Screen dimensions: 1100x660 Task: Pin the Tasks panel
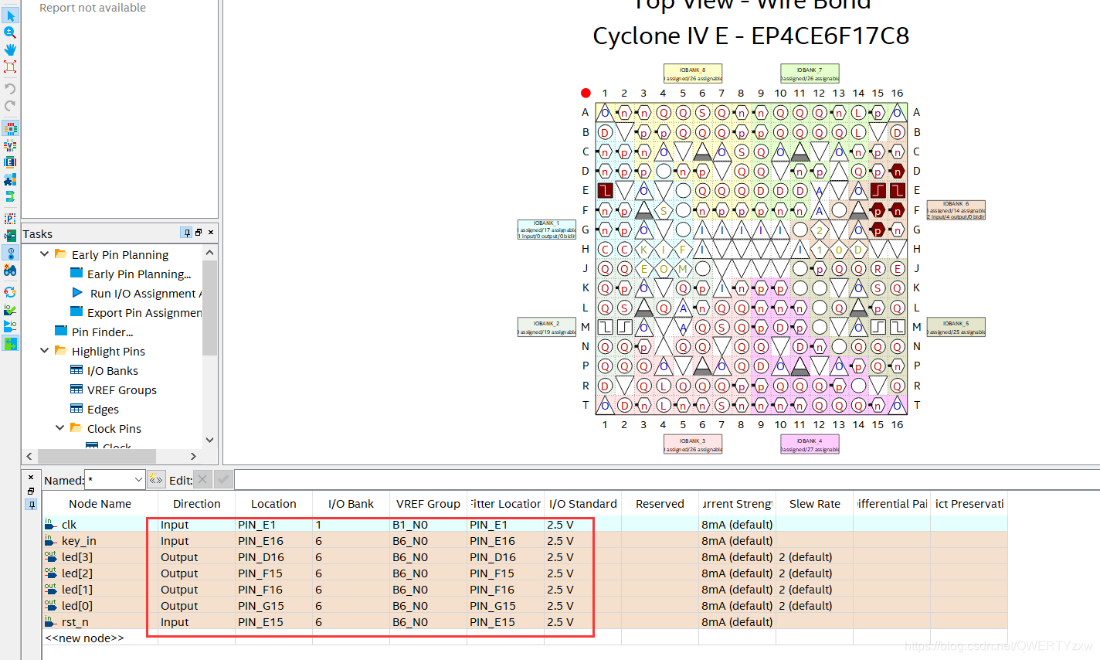coord(186,233)
